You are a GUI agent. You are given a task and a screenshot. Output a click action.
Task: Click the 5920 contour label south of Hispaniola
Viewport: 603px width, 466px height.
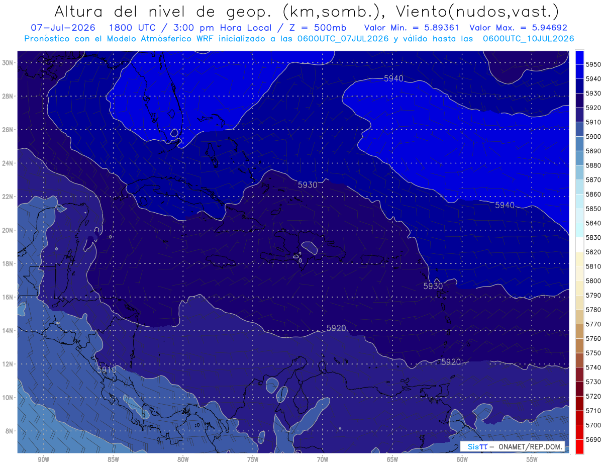[x=336, y=328]
